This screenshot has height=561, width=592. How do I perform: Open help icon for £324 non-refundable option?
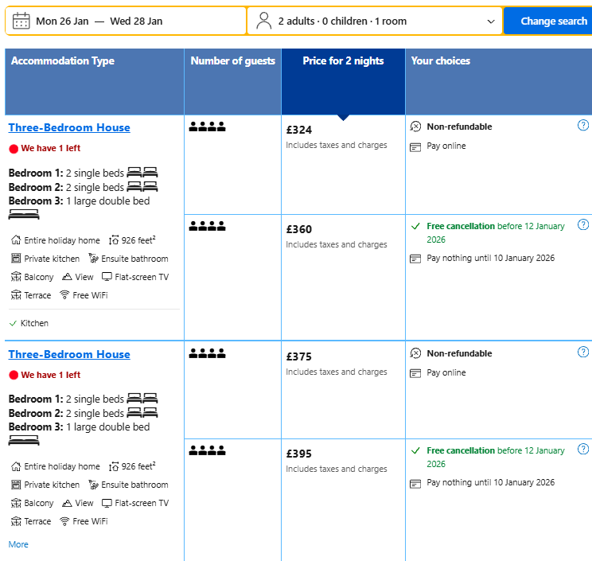pos(583,126)
